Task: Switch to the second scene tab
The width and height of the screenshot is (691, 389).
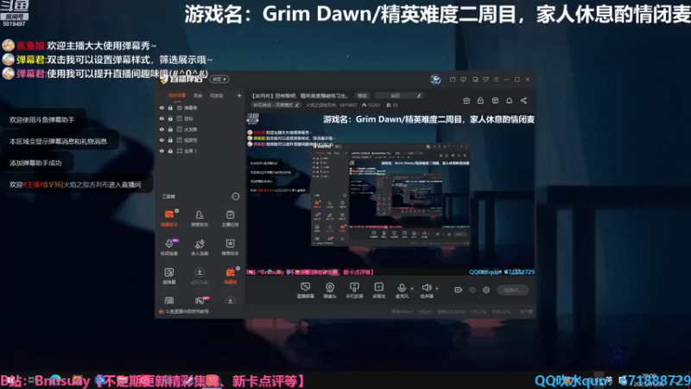Action: pyautogui.click(x=198, y=95)
